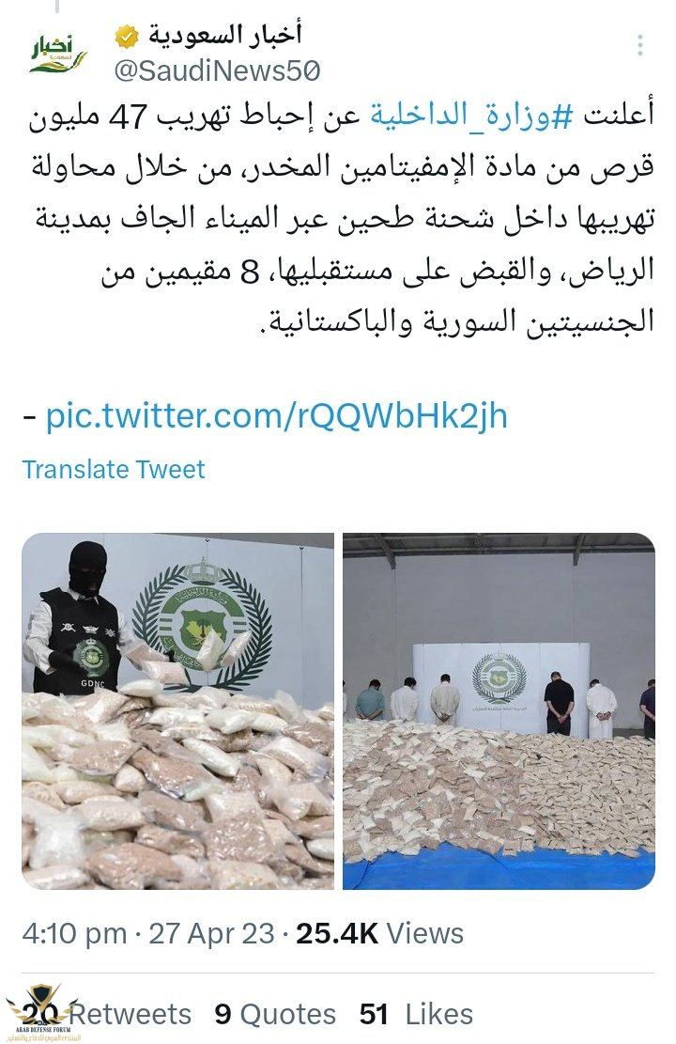676x1044 pixels.
Task: Show the 9 Quotes list
Action: (275, 1015)
